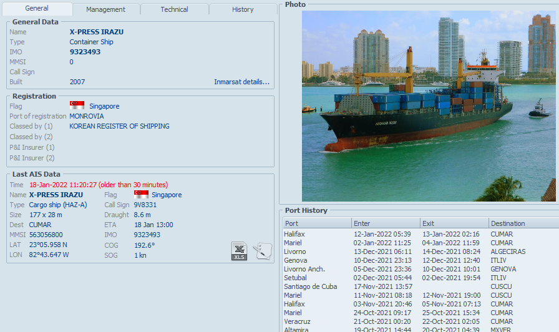Screen dimensions: 559x332
Task: Select the Halifax row entered 12-Jan-2022
Action: click(420, 234)
